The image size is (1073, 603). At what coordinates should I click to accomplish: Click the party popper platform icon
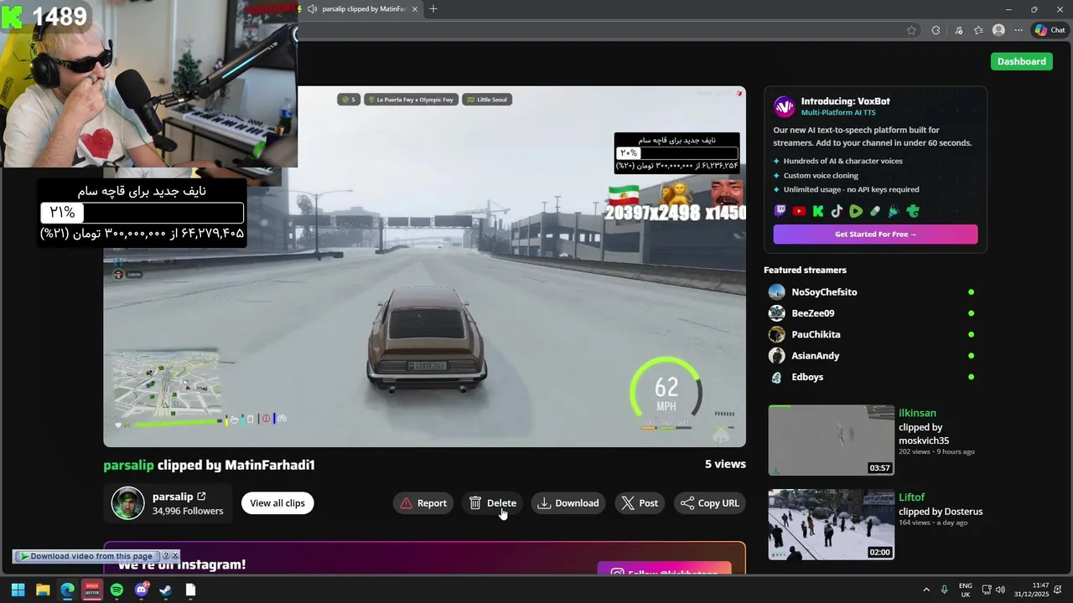coord(894,211)
